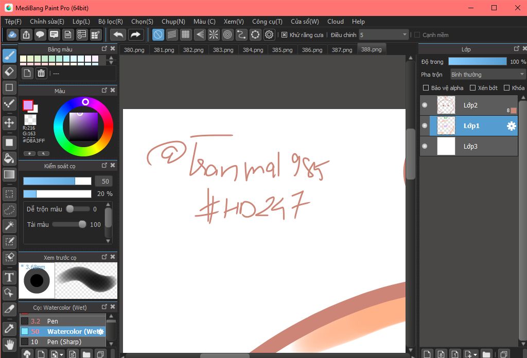
Task: Select the Text tool
Action: point(9,277)
